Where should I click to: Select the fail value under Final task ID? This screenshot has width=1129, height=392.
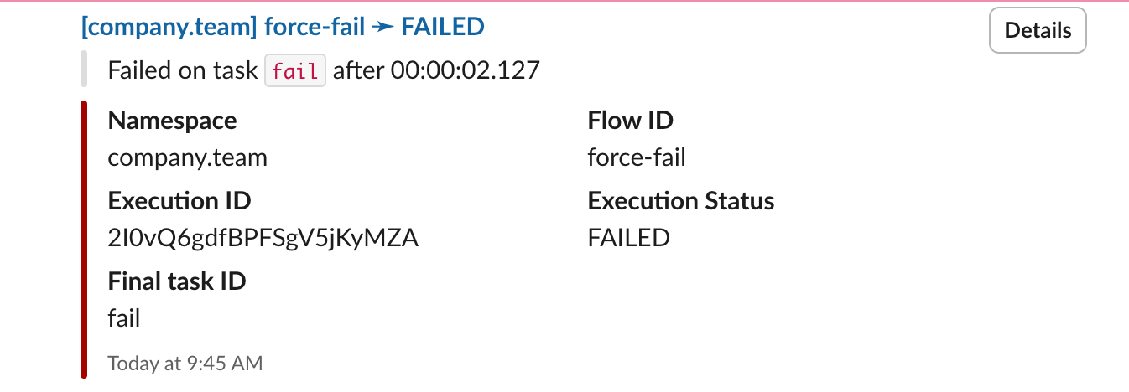click(124, 318)
